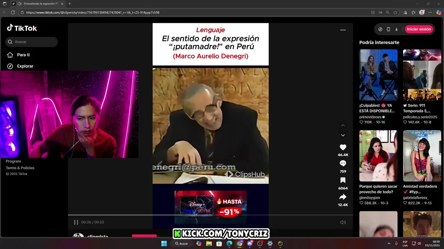Mute the tab via its speaker icon

20,3
